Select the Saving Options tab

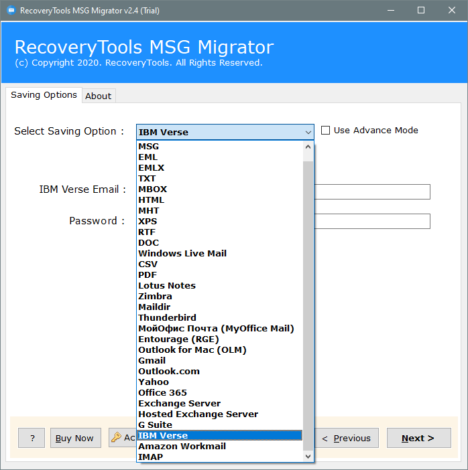[44, 94]
